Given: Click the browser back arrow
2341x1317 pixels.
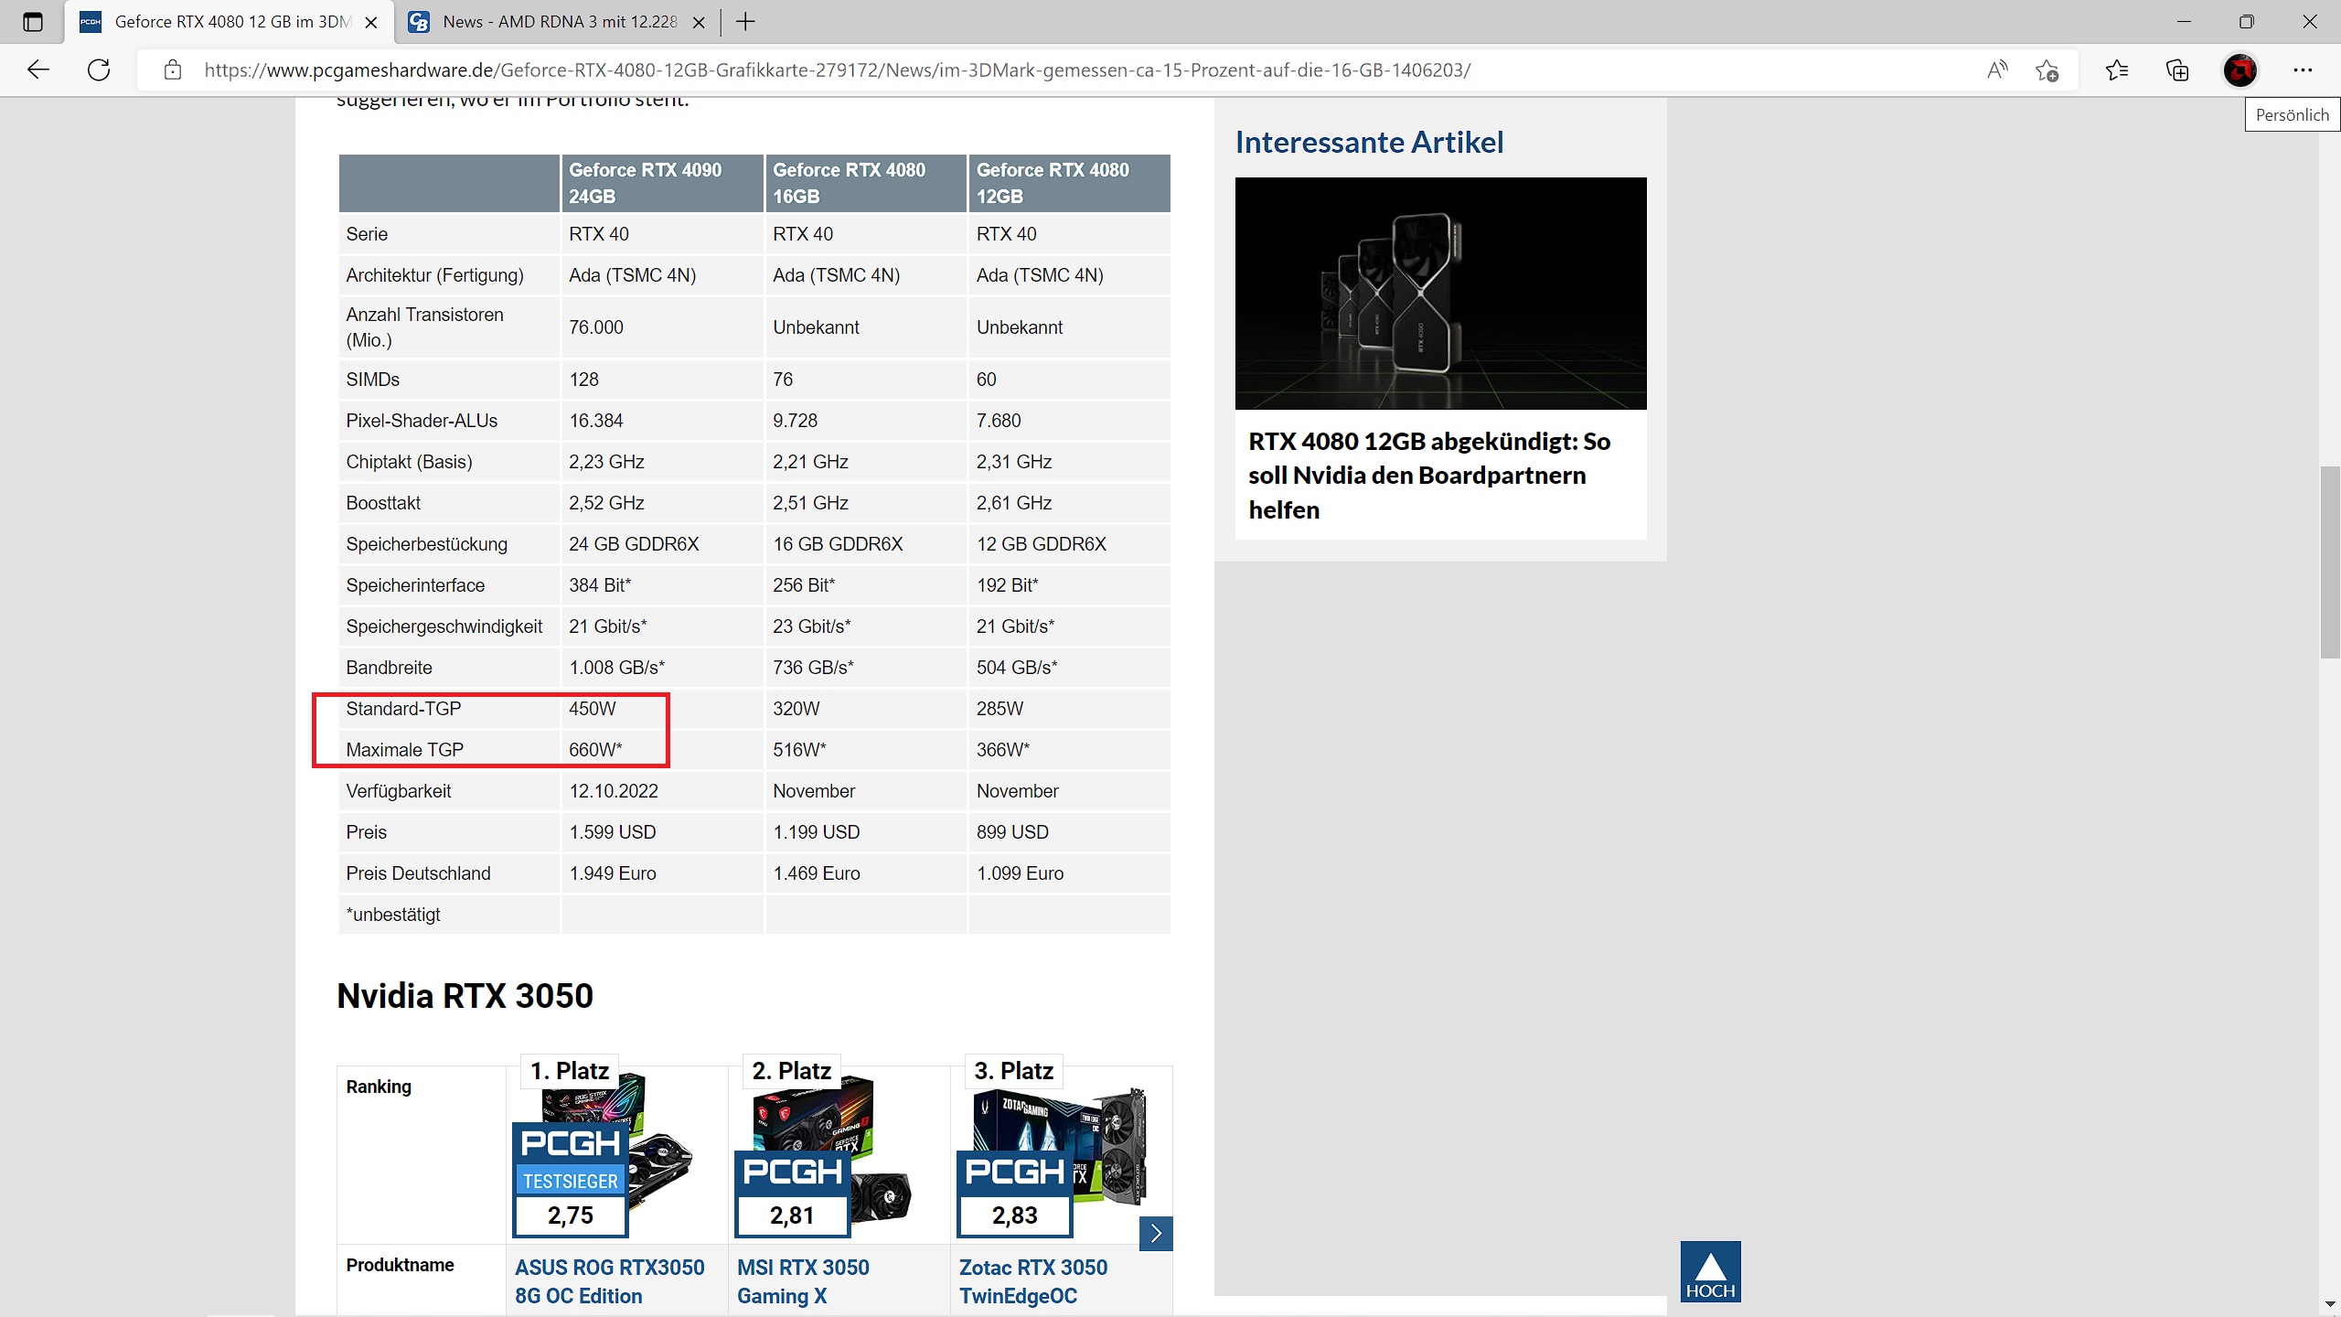Looking at the screenshot, I should [x=37, y=70].
